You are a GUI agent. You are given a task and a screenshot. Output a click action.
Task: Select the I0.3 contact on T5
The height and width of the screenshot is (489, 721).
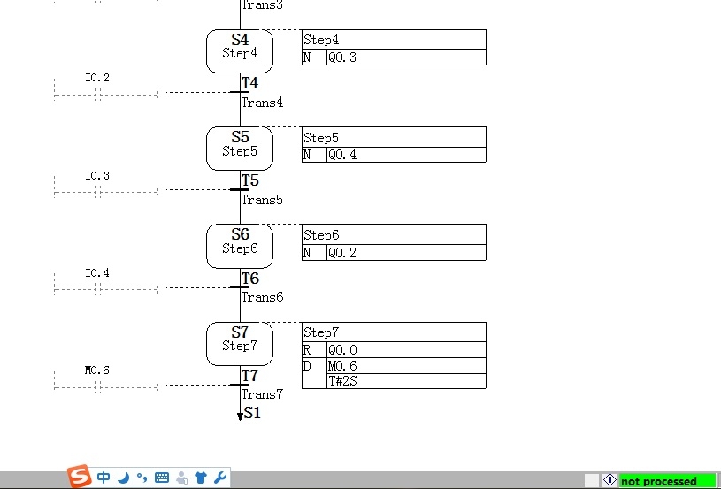(97, 192)
